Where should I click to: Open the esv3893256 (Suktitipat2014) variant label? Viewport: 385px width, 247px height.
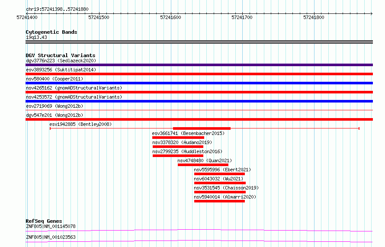pos(61,70)
